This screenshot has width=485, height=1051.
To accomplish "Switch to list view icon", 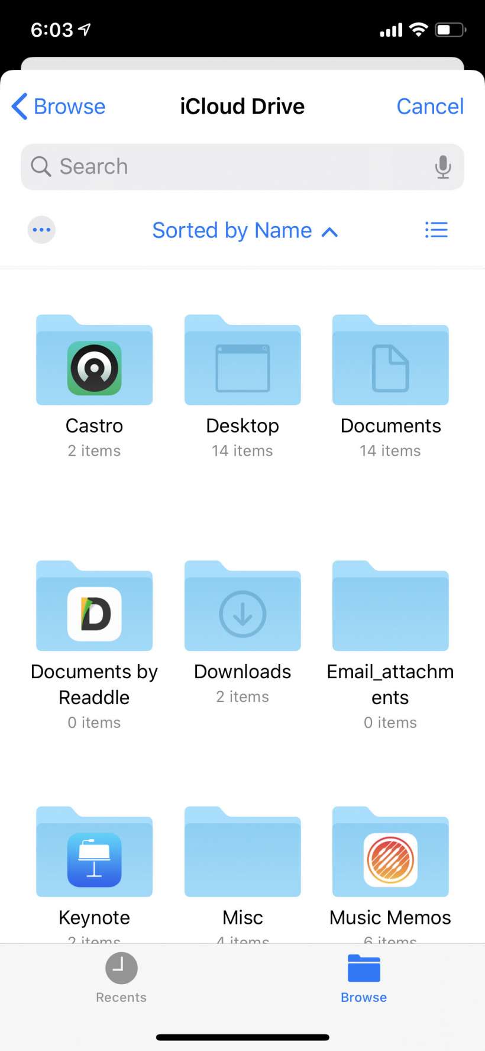I will click(436, 230).
